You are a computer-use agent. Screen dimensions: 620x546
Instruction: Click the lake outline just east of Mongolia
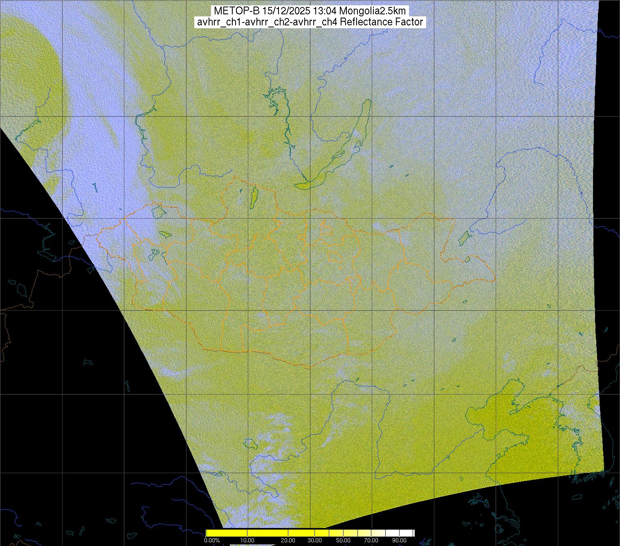464,237
